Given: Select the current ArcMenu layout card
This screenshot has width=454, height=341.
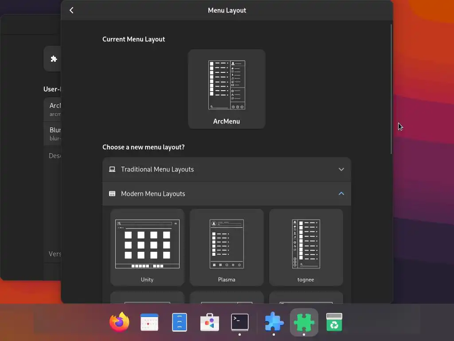Looking at the screenshot, I should coord(227,89).
